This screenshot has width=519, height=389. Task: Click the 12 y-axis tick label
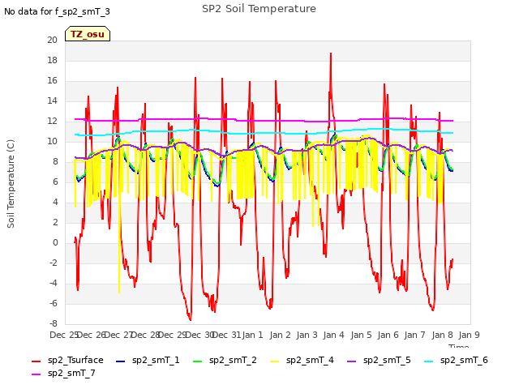(x=52, y=121)
